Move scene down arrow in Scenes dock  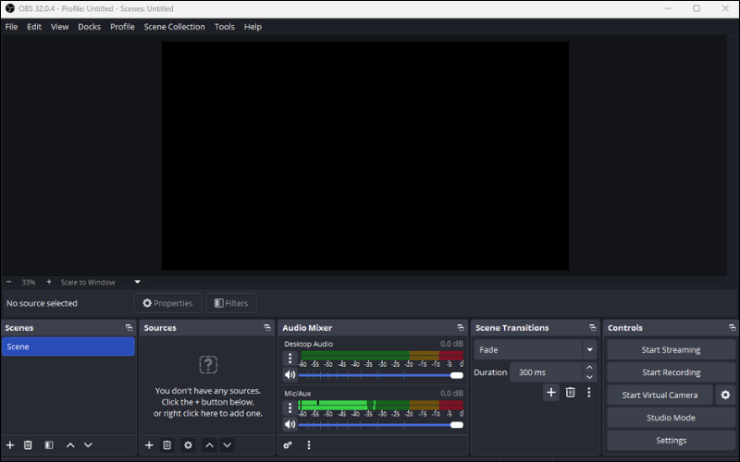click(88, 445)
